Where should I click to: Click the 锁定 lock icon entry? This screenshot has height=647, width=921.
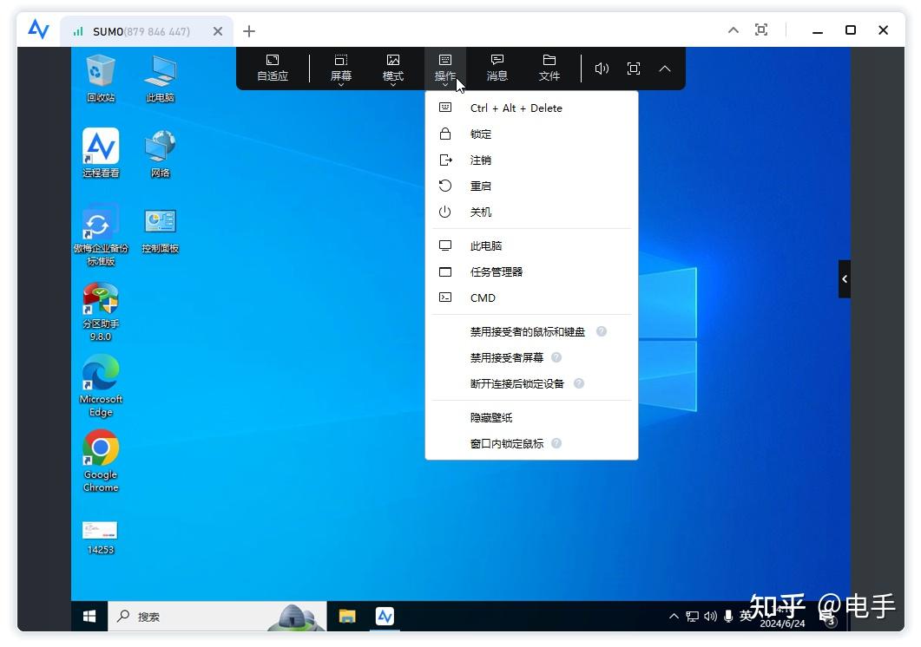coord(480,134)
